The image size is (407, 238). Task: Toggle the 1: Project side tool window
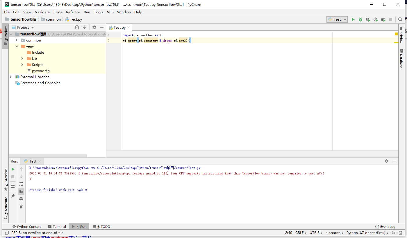6,36
